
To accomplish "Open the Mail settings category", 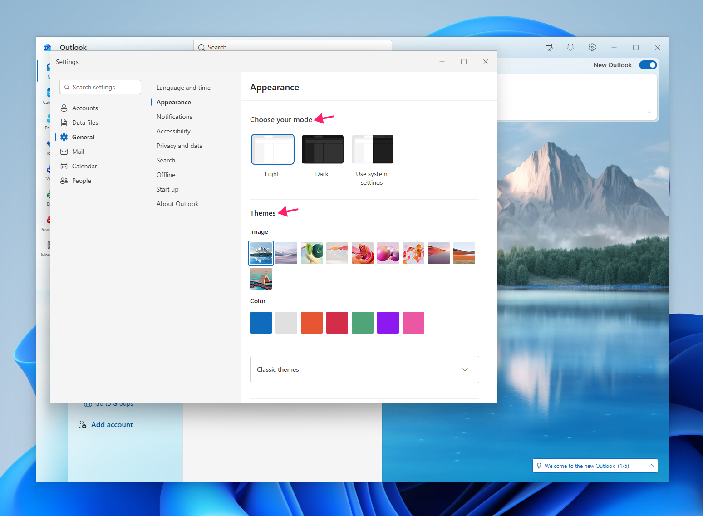I will point(78,152).
